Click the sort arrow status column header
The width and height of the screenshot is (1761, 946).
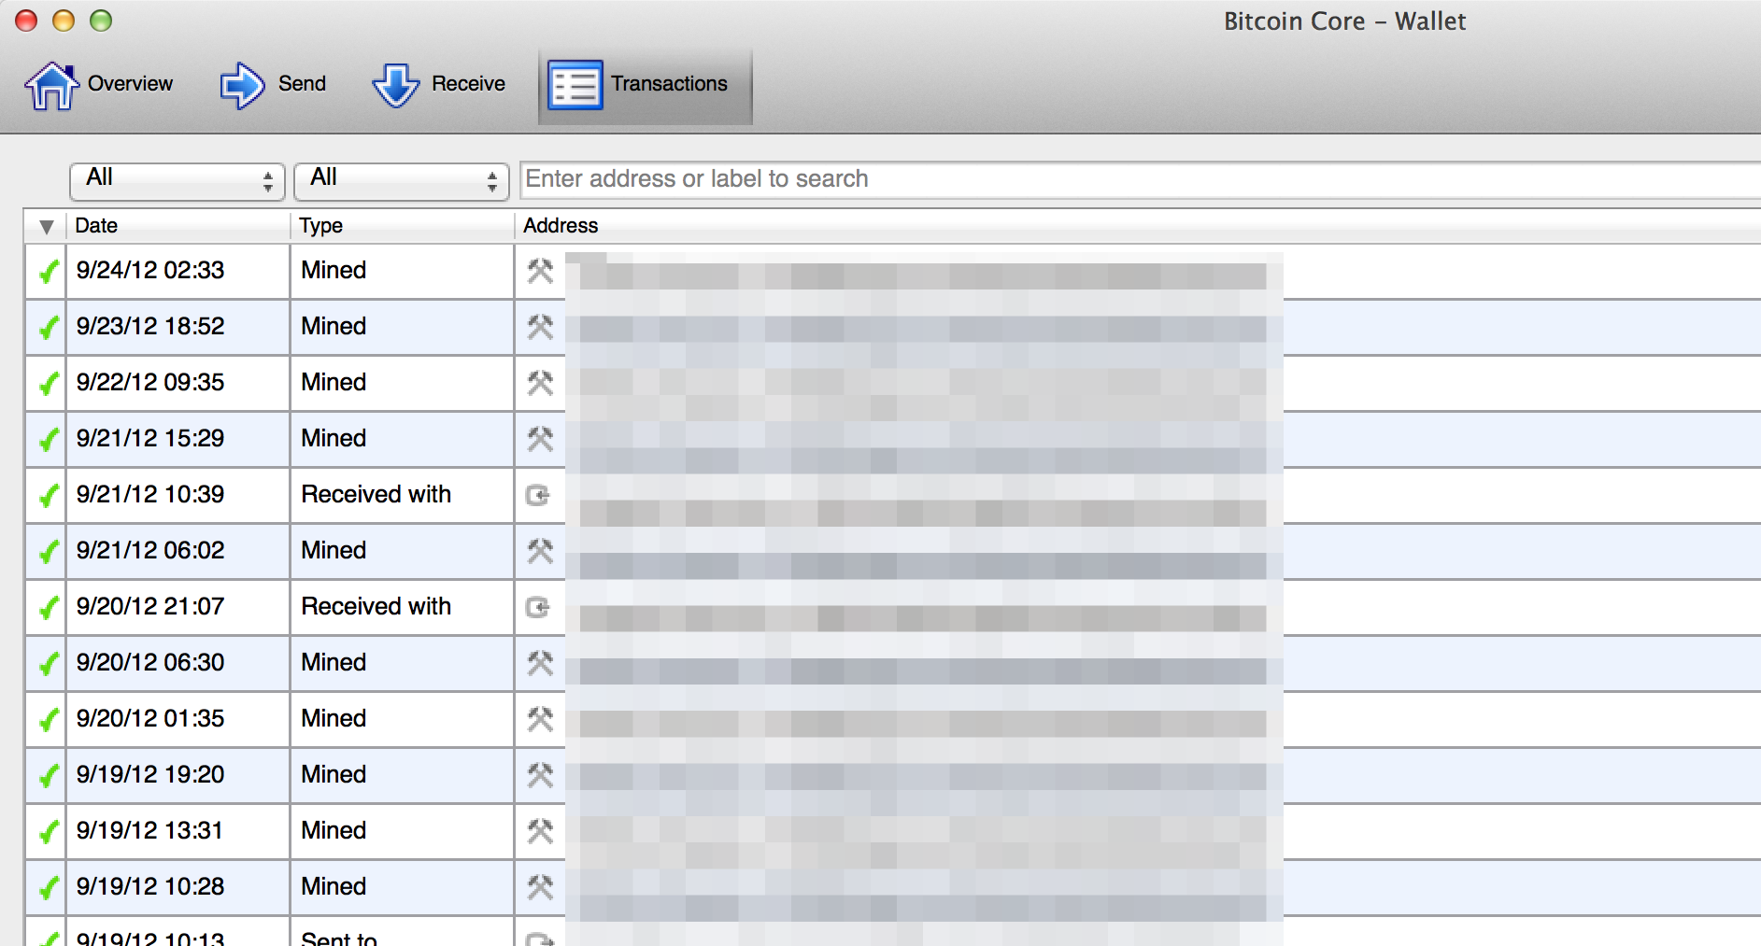(46, 226)
